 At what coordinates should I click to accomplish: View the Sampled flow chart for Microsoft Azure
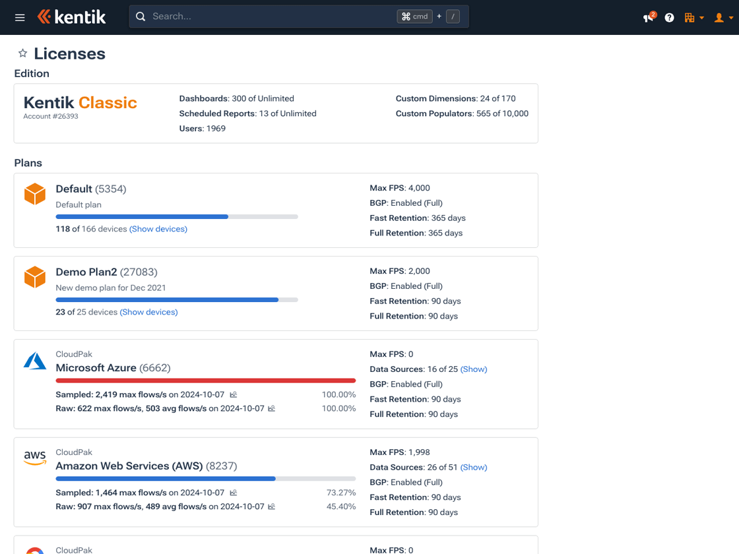click(x=232, y=394)
